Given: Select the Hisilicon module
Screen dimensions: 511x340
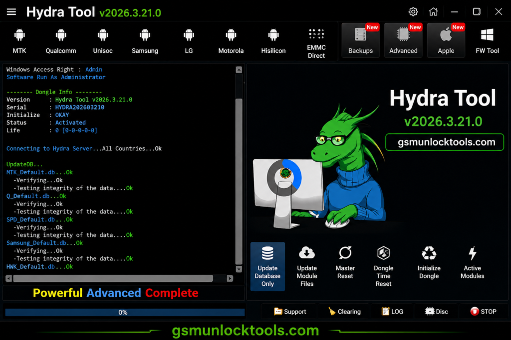Looking at the screenshot, I should (273, 41).
